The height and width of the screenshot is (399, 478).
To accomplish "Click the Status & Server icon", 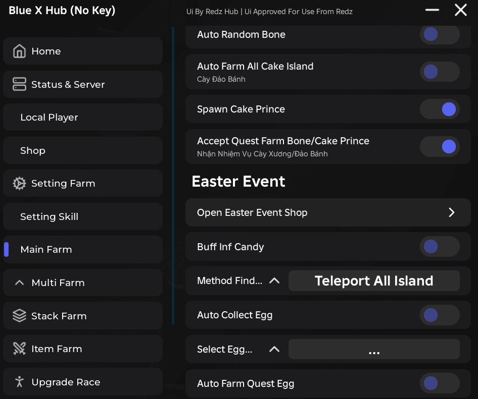I will tap(19, 84).
